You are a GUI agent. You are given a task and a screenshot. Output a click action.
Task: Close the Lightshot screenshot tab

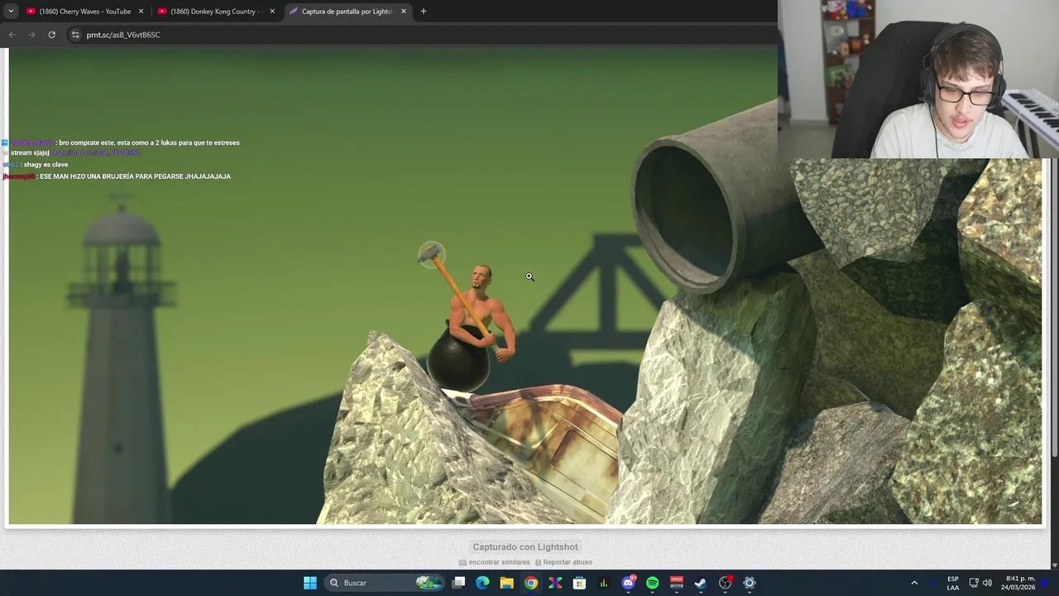(404, 12)
